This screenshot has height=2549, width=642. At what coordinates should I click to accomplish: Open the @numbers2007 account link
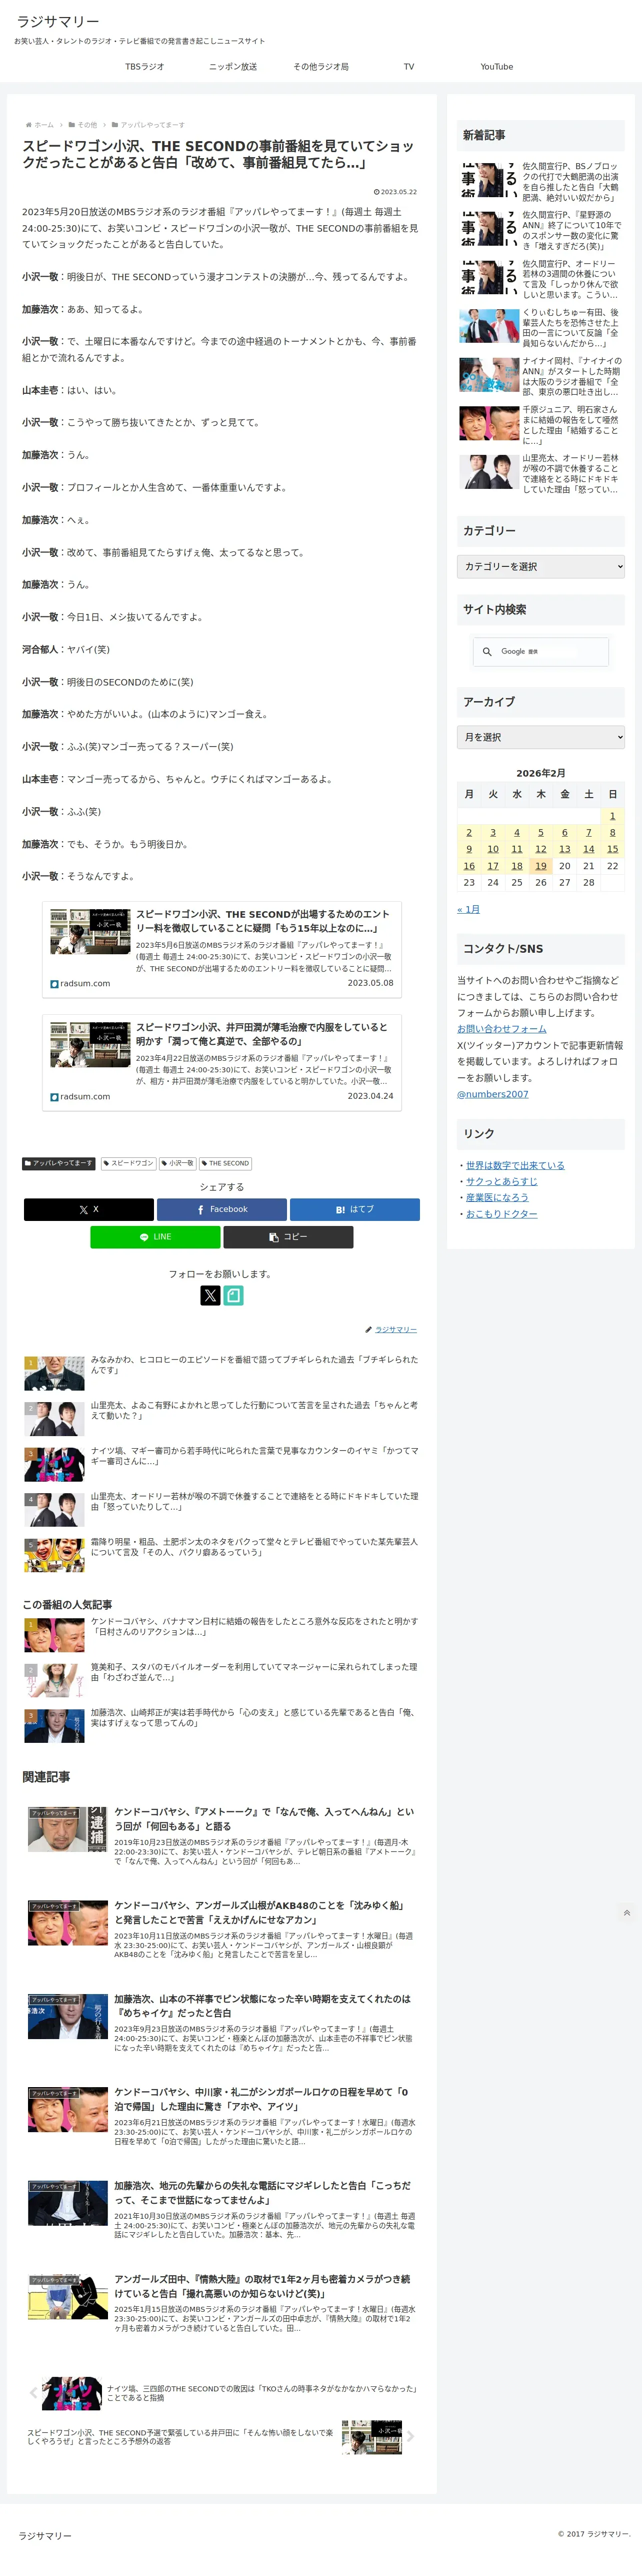pos(492,1093)
